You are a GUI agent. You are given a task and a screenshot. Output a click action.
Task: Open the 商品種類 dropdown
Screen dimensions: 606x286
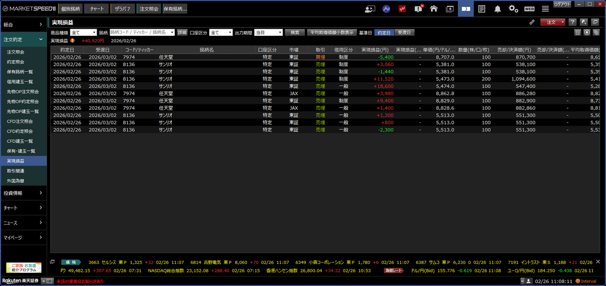(x=83, y=32)
